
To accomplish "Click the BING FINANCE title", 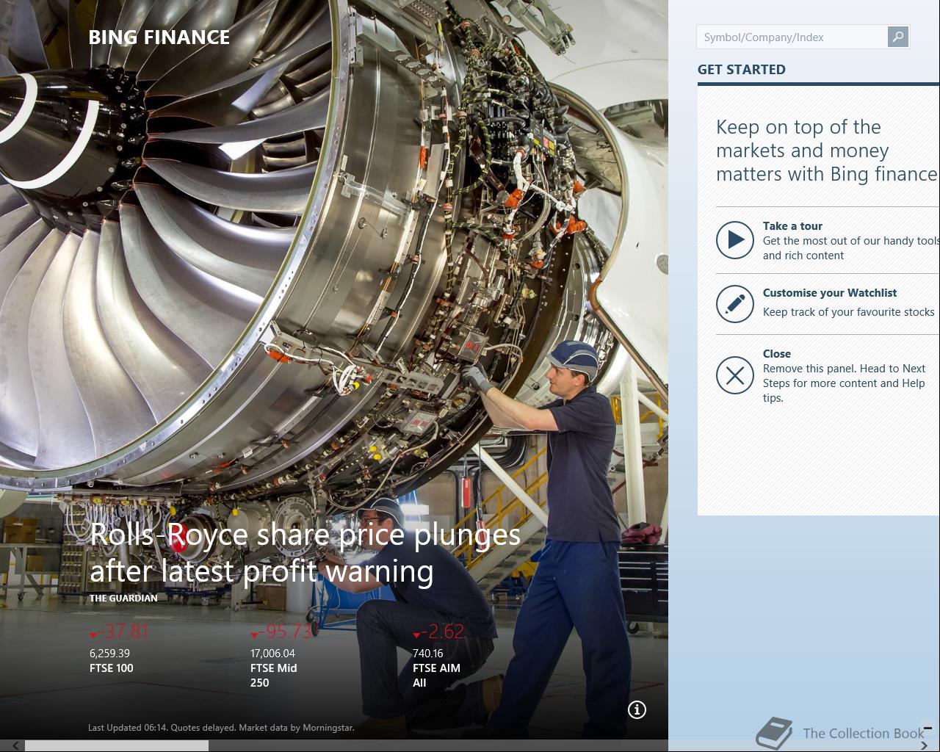I will pyautogui.click(x=159, y=37).
